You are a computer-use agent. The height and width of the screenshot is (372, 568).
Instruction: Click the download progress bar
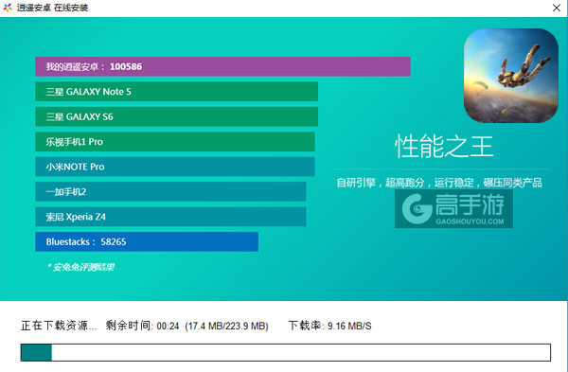tap(286, 352)
